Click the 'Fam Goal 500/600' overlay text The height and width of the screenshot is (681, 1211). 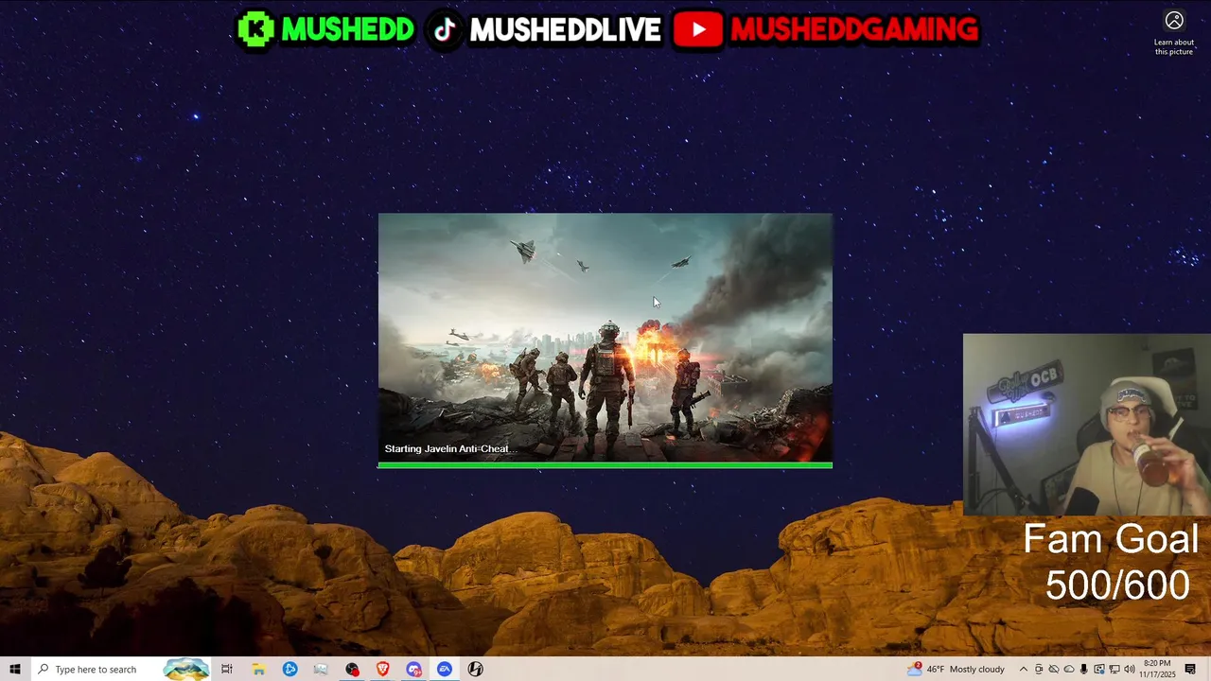point(1111,562)
